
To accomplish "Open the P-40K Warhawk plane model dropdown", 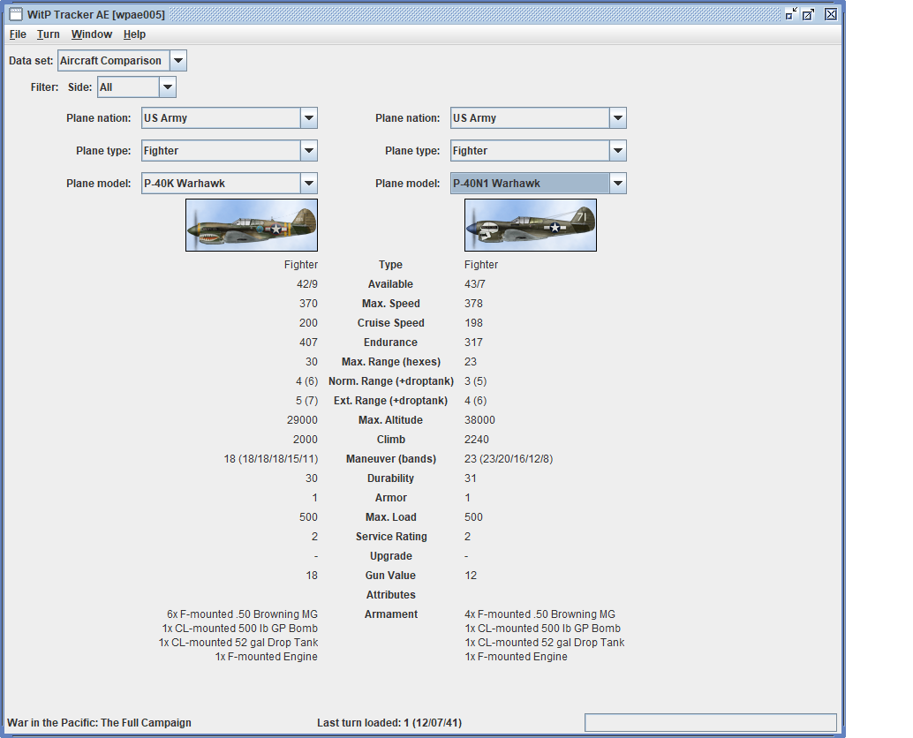I will (x=308, y=184).
